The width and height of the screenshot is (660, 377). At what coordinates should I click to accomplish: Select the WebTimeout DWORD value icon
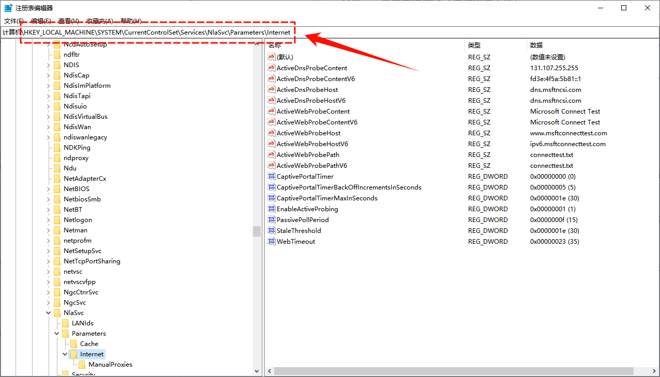tap(272, 242)
